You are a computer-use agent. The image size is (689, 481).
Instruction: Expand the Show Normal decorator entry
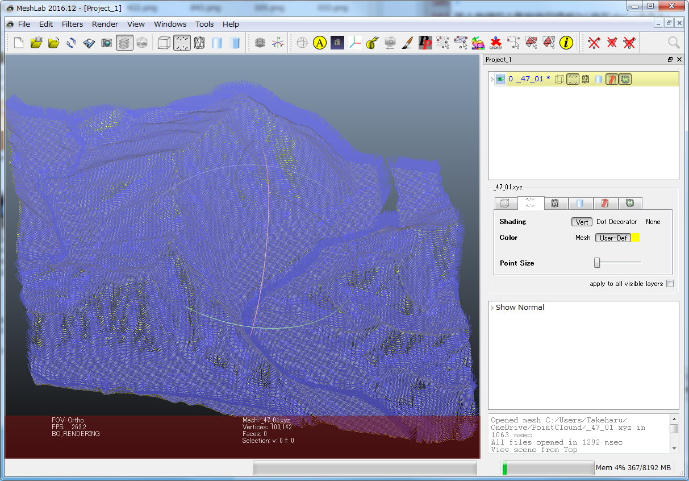pyautogui.click(x=492, y=308)
